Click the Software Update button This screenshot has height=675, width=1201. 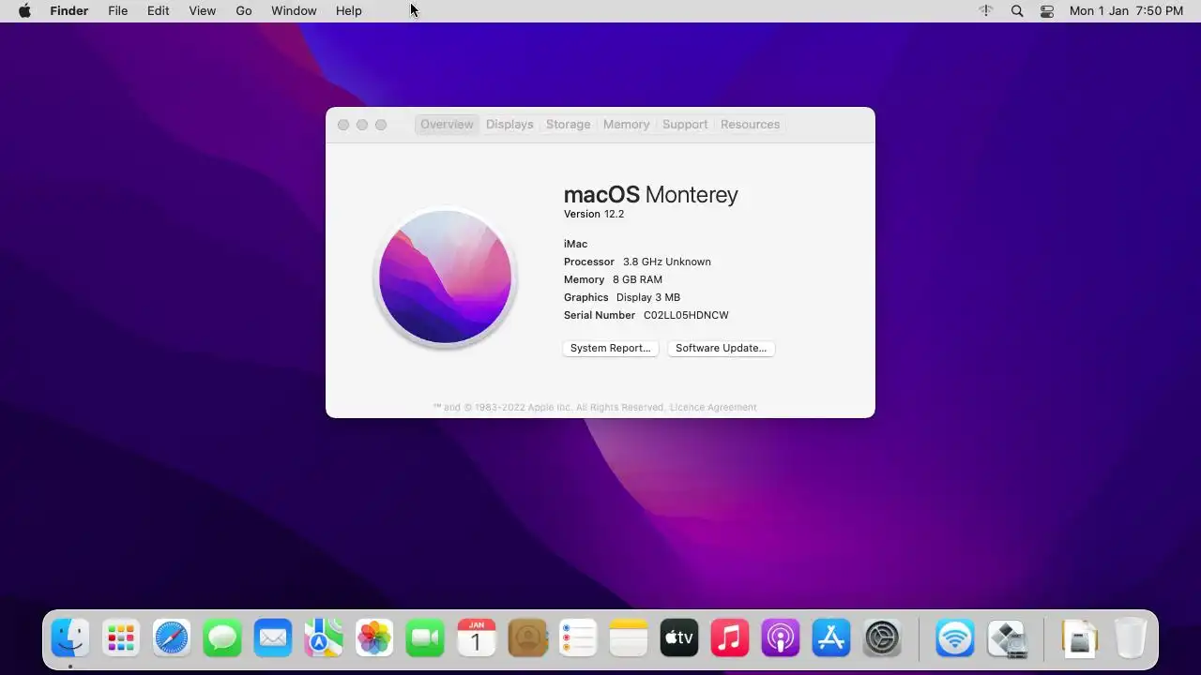[722, 348]
